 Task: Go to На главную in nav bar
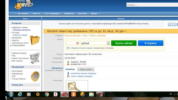(x=23, y=14)
